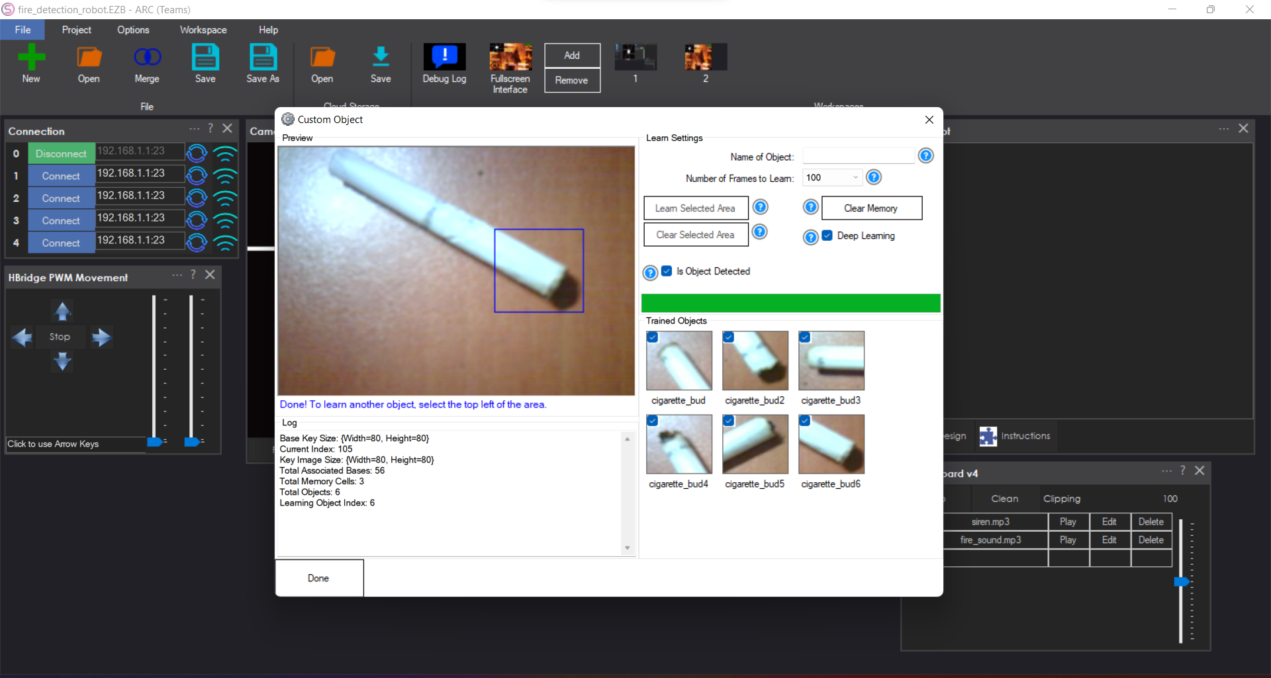1271x678 pixels.
Task: Click the Name of Object input field
Action: [x=858, y=155]
